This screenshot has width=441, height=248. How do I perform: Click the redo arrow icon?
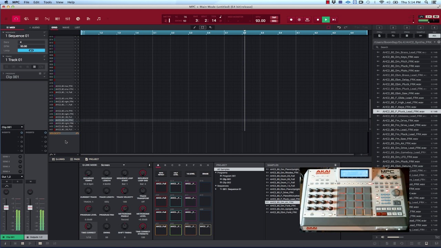tap(346, 28)
